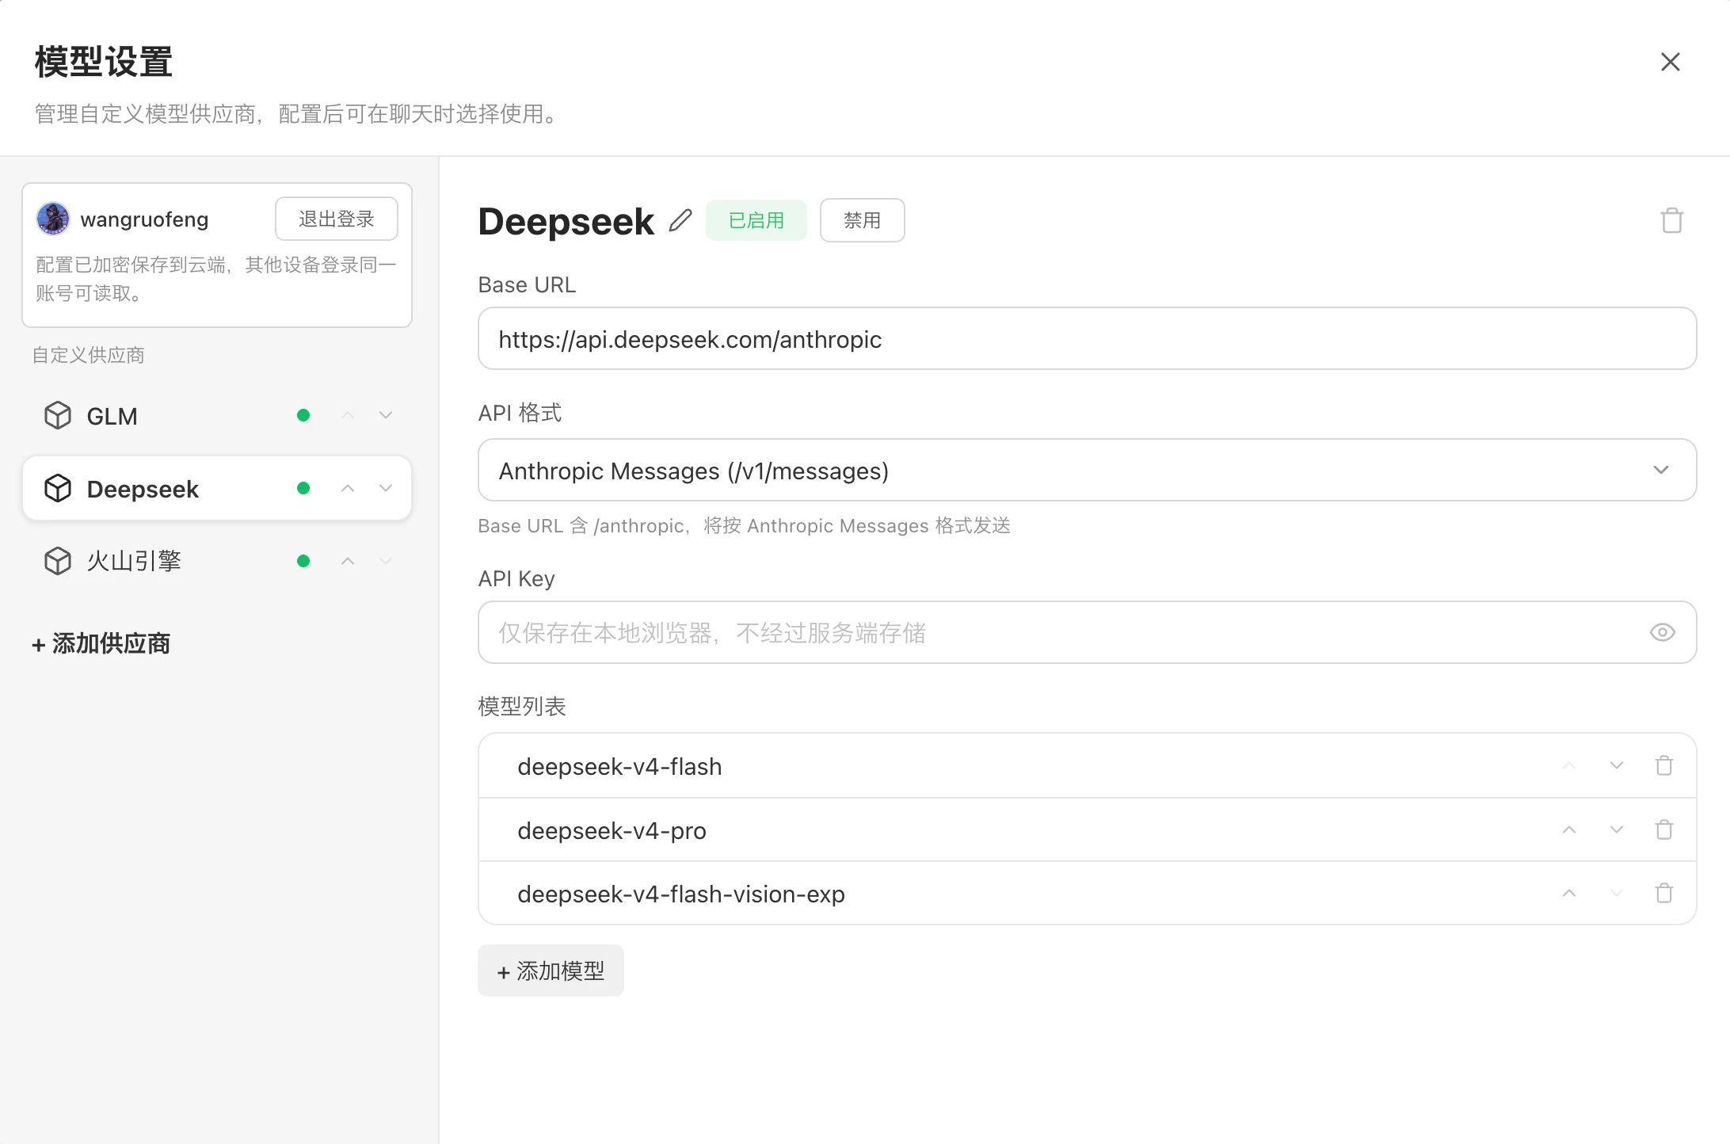Click the Base URL input field
The image size is (1730, 1144).
coord(1087,339)
